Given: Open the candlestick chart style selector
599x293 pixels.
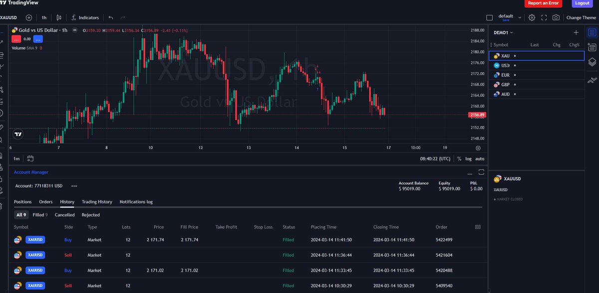Looking at the screenshot, I should [x=59, y=17].
